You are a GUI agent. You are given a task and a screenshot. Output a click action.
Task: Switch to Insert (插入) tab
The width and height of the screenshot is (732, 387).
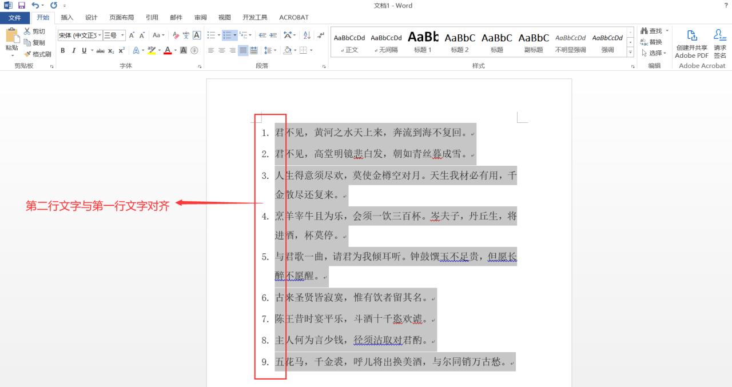tap(67, 18)
